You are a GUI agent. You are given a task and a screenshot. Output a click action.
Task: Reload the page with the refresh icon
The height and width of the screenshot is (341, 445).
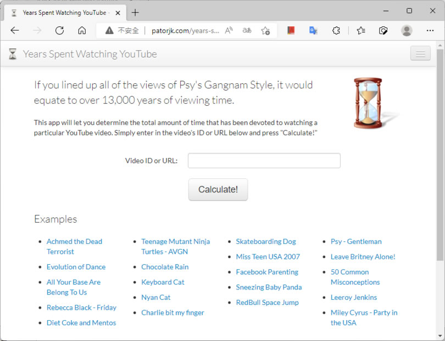pyautogui.click(x=59, y=30)
